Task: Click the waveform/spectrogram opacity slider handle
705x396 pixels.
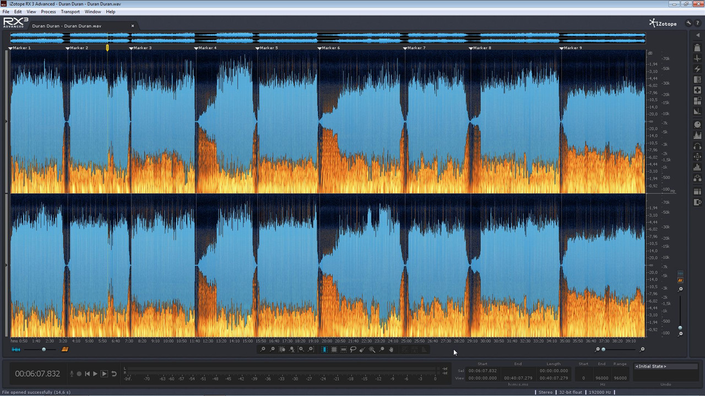Action: [x=44, y=349]
